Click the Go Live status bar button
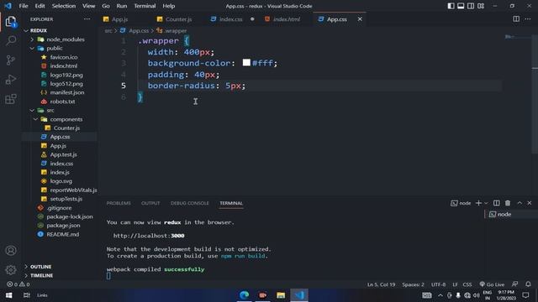 coord(492,284)
